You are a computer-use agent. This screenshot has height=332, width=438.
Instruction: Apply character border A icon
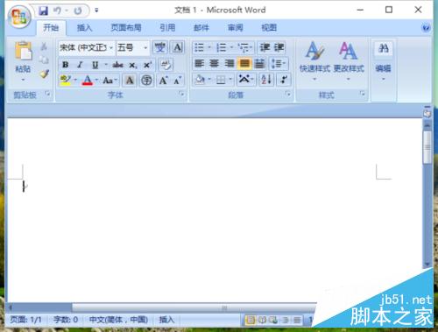point(178,47)
